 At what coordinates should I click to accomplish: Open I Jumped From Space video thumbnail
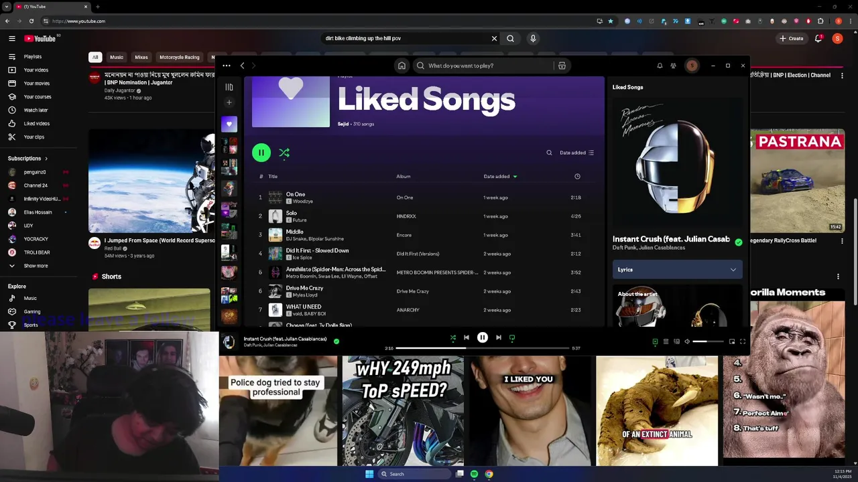[152, 181]
